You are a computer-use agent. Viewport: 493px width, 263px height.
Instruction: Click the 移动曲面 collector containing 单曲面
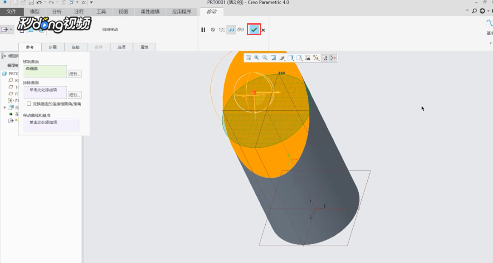[45, 72]
